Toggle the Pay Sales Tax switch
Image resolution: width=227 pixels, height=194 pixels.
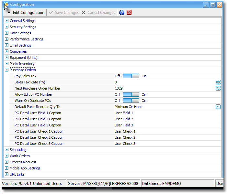[x=131, y=76]
